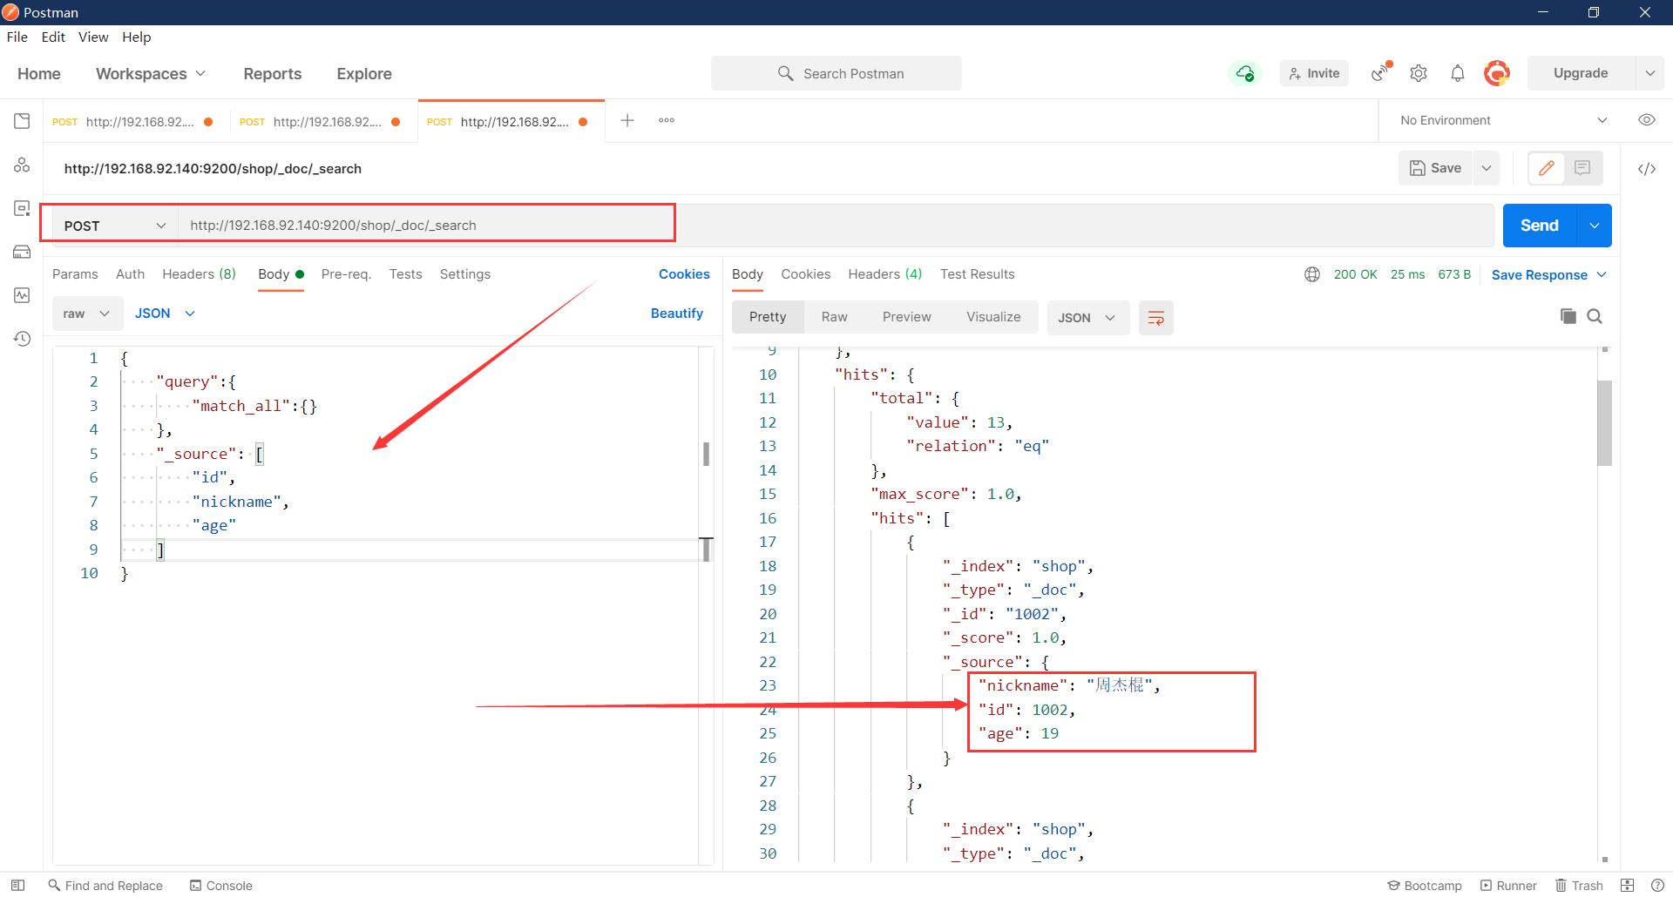Copy the response body to clipboard
Image resolution: width=1673 pixels, height=897 pixels.
pos(1568,316)
